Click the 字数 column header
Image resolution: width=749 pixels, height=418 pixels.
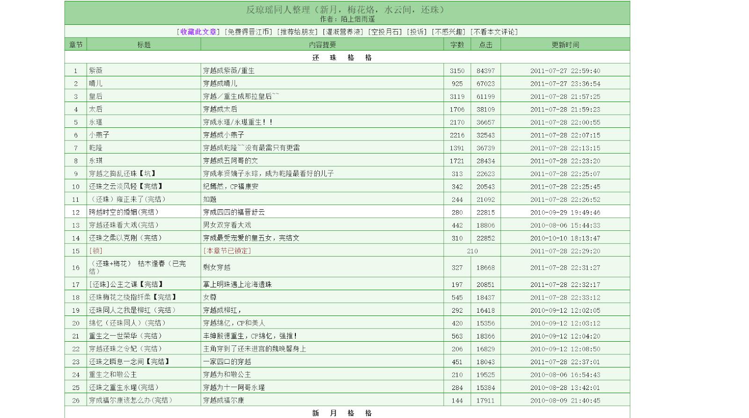tap(457, 45)
